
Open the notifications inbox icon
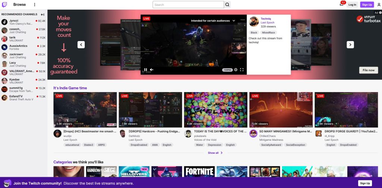(x=341, y=4)
